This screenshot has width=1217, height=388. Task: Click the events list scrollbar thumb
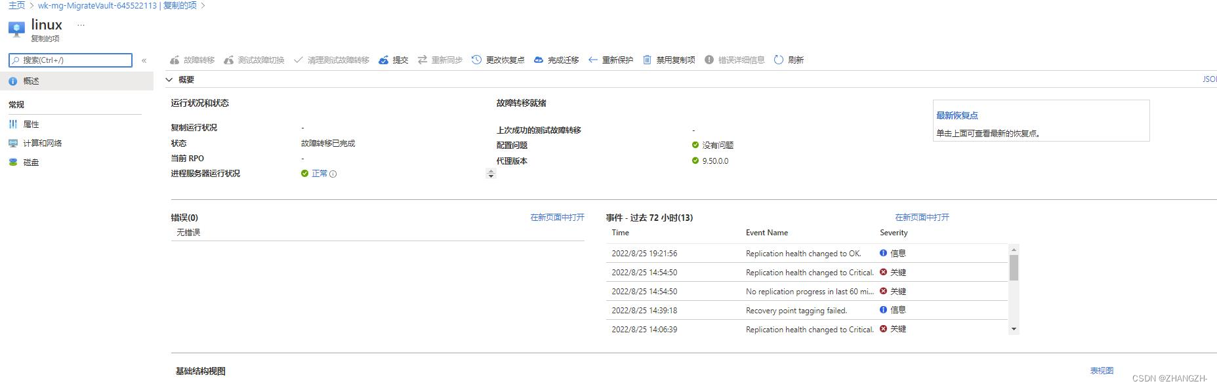(x=1014, y=267)
